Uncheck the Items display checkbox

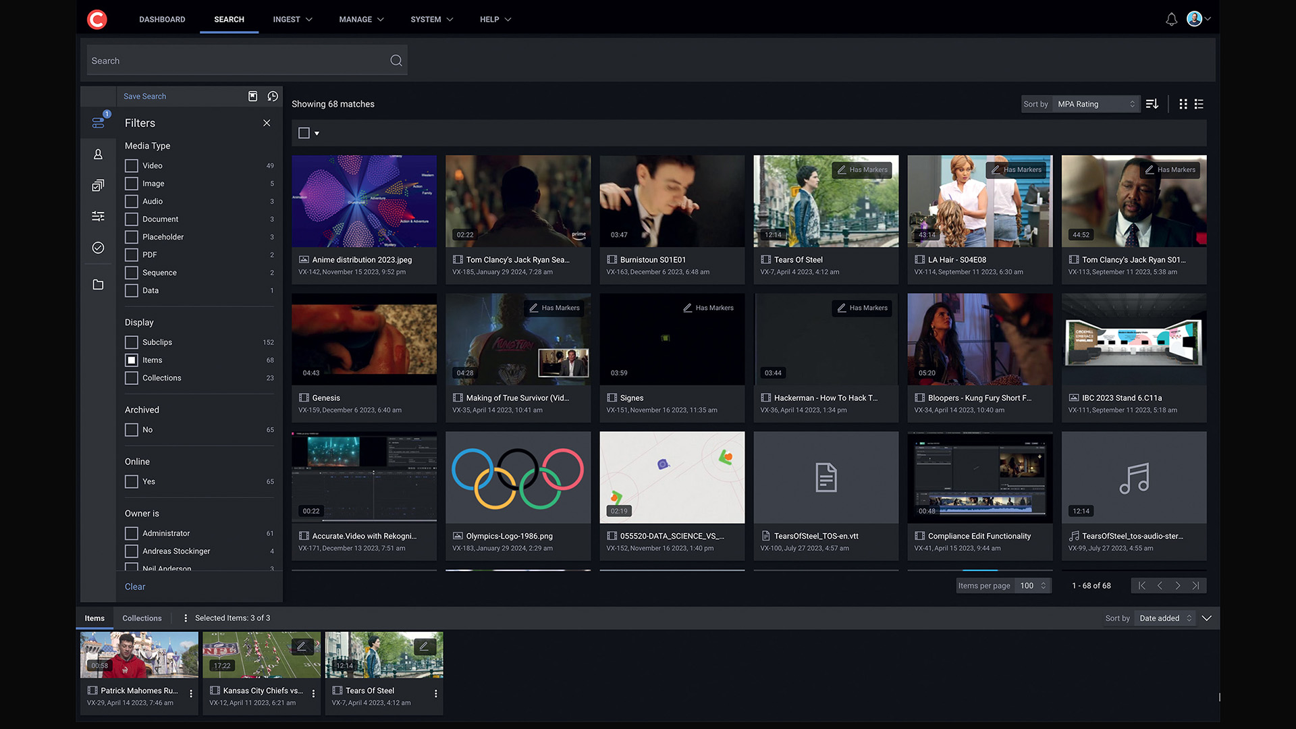point(132,360)
